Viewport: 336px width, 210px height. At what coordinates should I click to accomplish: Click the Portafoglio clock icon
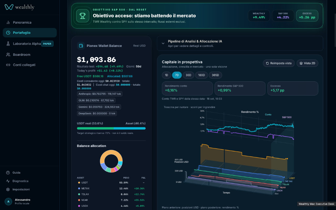(8, 32)
